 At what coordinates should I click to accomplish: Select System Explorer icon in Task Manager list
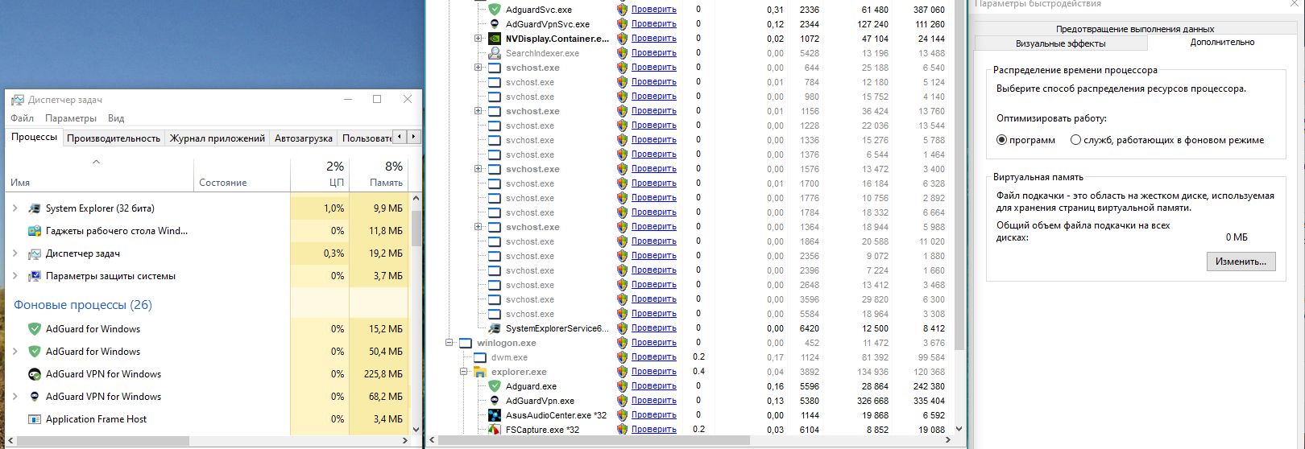click(34, 208)
